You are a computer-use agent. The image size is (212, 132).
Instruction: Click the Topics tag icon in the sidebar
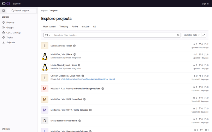click(4, 37)
